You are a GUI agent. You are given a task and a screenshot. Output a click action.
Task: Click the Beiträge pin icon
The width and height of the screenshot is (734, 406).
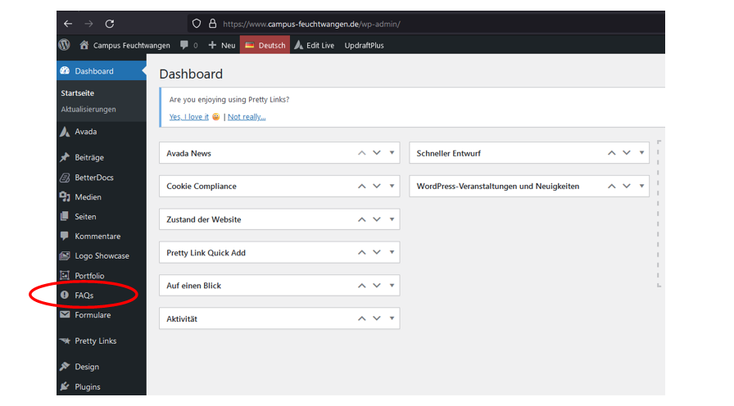[x=65, y=157]
